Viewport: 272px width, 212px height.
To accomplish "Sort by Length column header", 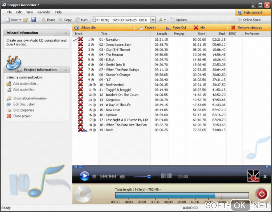I will coord(159,34).
